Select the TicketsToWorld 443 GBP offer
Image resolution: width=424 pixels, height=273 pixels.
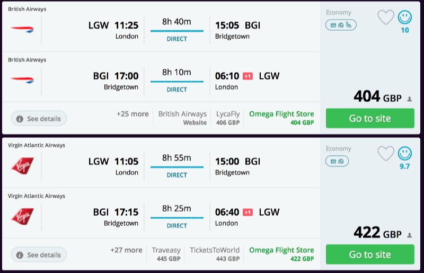click(x=215, y=254)
